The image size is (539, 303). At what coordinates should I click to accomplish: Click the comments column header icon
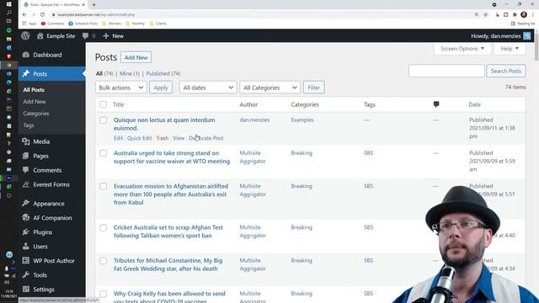pos(436,104)
